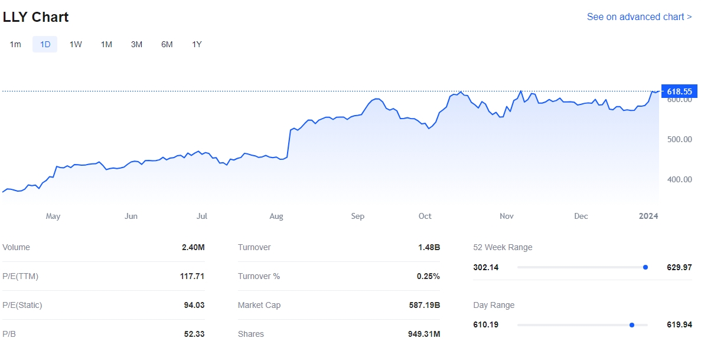
Task: Show the 1Y chart range
Action: [197, 44]
